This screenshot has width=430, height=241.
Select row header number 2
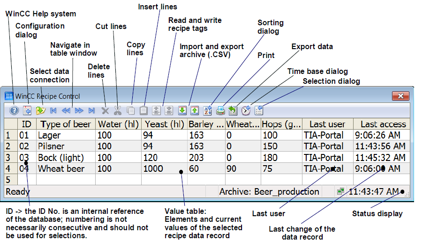tap(11, 146)
